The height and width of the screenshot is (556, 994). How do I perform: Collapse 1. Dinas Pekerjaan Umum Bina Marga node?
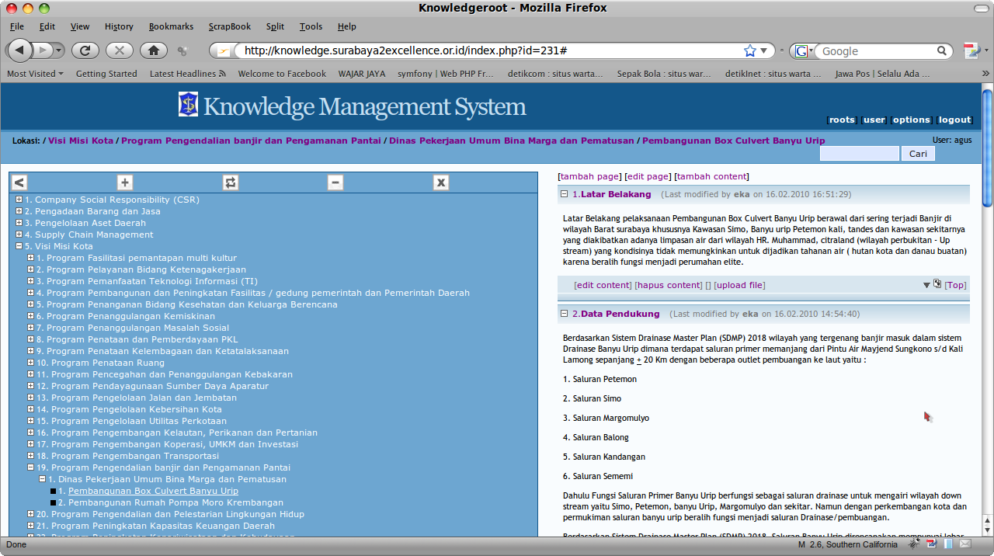pyautogui.click(x=42, y=479)
